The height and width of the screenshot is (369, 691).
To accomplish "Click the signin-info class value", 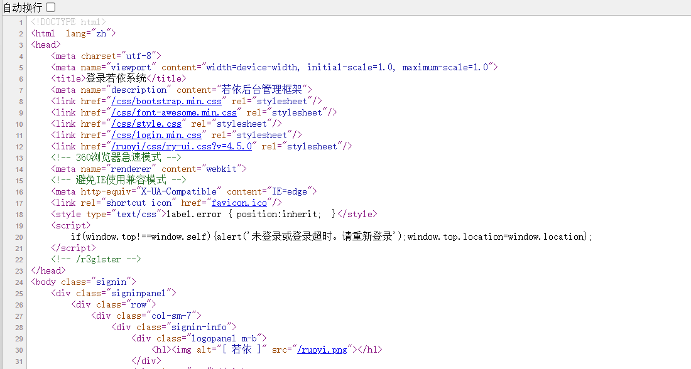I will pyautogui.click(x=199, y=327).
